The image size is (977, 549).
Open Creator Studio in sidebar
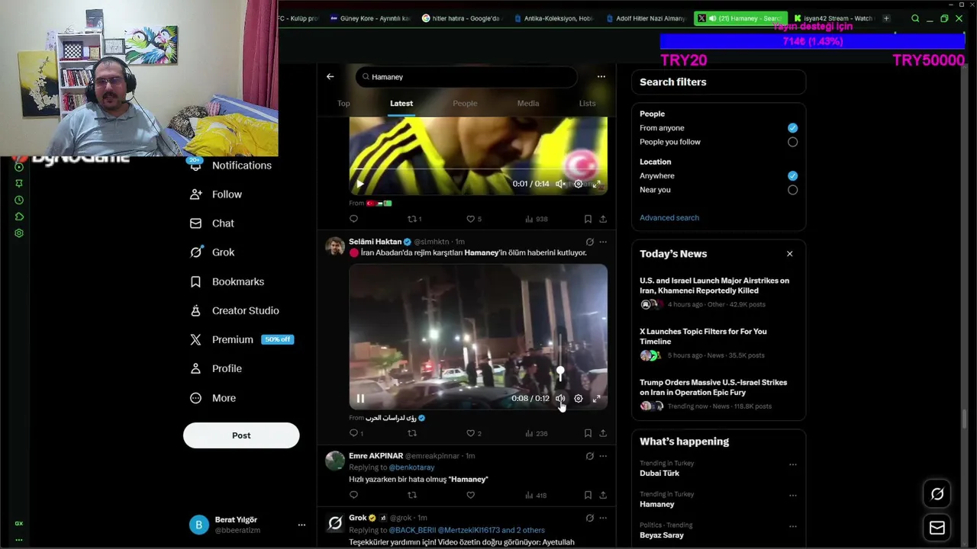point(234,310)
